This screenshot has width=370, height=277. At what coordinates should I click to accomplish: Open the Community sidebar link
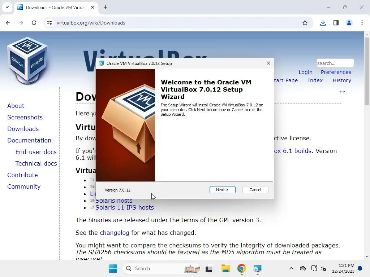click(24, 186)
